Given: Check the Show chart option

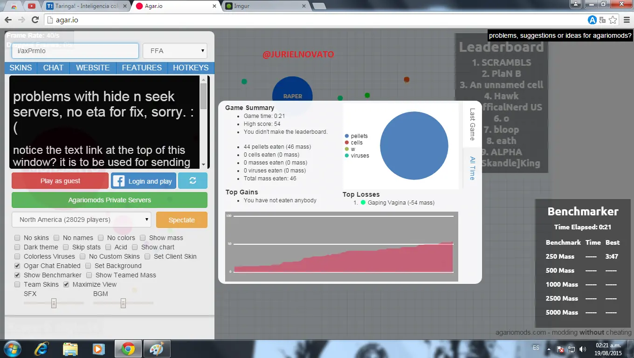Looking at the screenshot, I should [135, 247].
